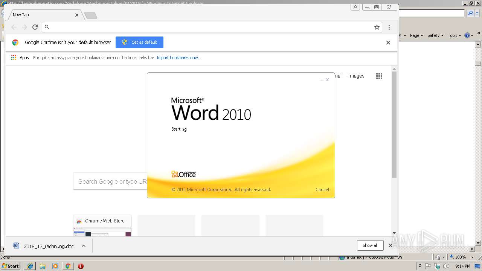Close the New Tab tab
The height and width of the screenshot is (271, 482).
(77, 15)
